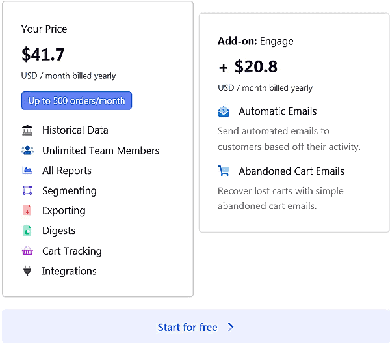390x344 pixels.
Task: Click the Integrations plug icon
Action: (x=27, y=271)
